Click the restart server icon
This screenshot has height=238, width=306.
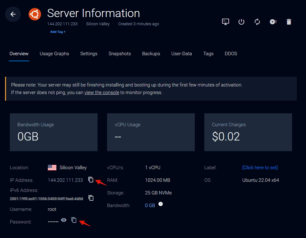257,22
